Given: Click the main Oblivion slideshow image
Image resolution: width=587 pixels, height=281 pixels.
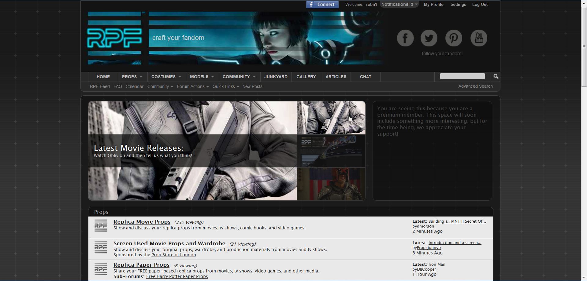Looking at the screenshot, I should coord(192,151).
